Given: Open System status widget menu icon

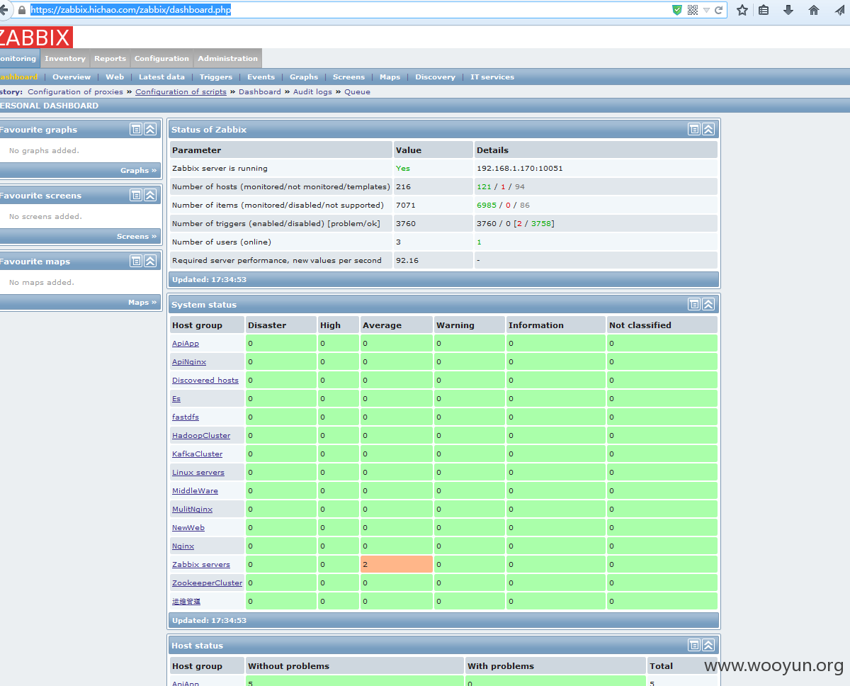Looking at the screenshot, I should pos(694,304).
